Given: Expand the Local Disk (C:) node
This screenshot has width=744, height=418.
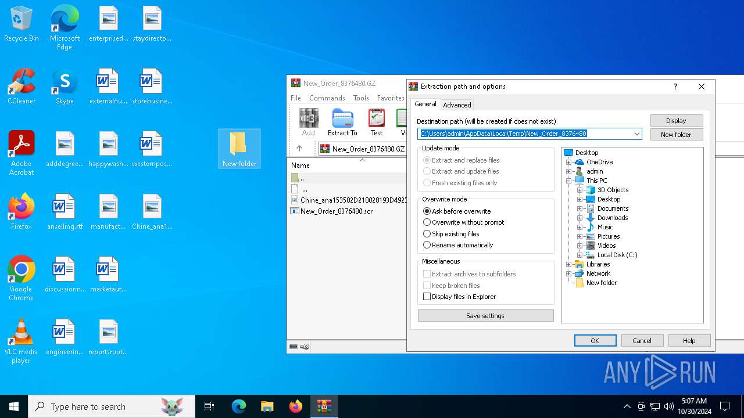Looking at the screenshot, I should (580, 255).
